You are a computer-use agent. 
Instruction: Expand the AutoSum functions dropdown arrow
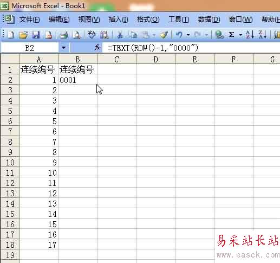pos(240,35)
